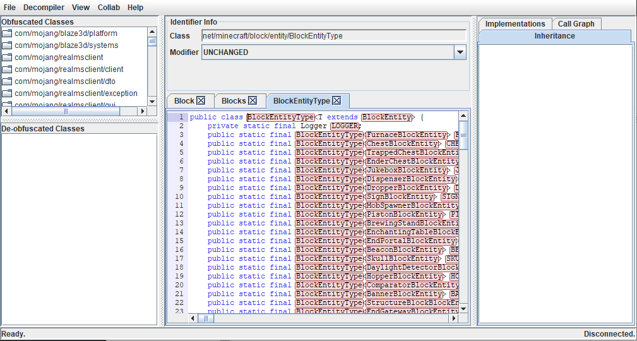This screenshot has height=341, width=637.
Task: Switch to the Call Graph tab
Action: coord(576,24)
